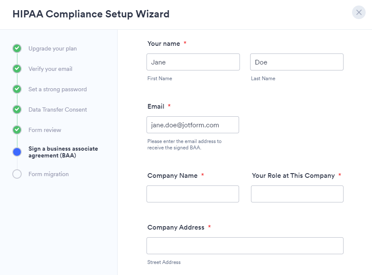Click the First Name field containing Jane
The image size is (372, 275).
tap(193, 62)
